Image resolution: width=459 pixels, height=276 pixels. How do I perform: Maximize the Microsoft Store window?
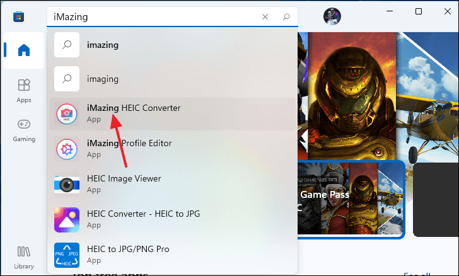pos(419,11)
